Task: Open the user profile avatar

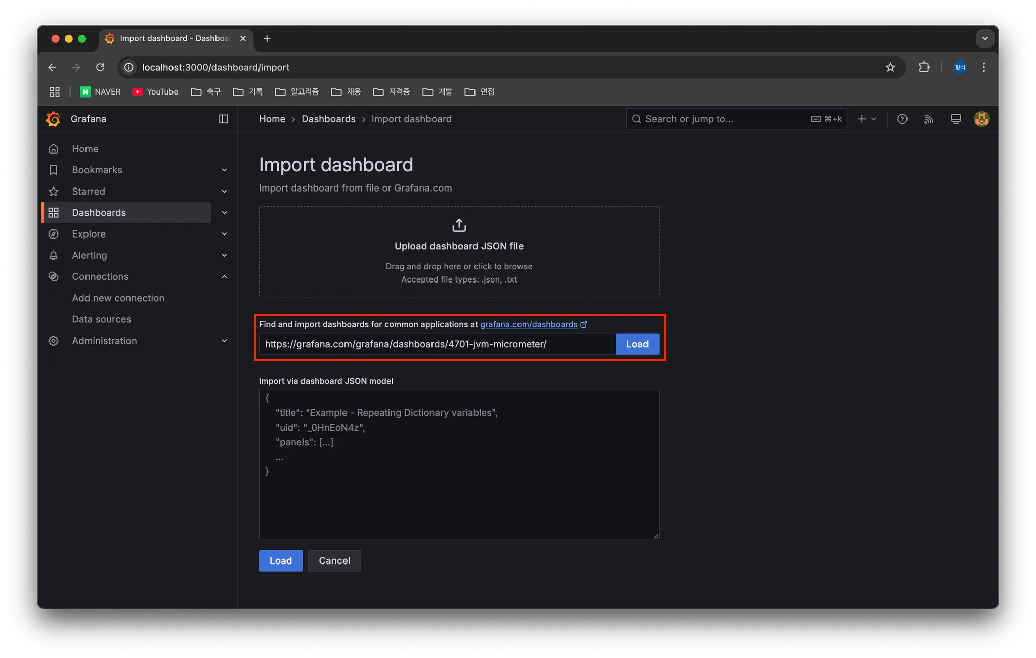Action: (981, 119)
